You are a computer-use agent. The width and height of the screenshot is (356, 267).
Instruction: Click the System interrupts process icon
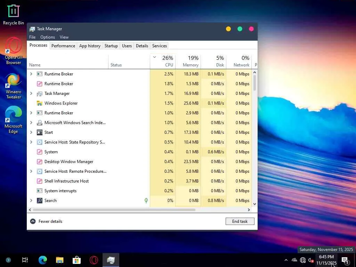click(x=40, y=191)
